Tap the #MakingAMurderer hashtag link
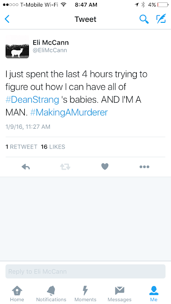This screenshot has width=171, height=304. [69, 113]
